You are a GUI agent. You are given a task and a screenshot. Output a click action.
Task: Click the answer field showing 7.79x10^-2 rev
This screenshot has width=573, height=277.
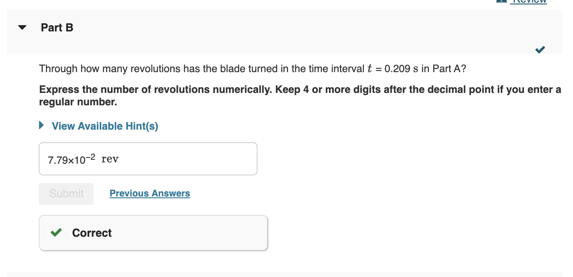pyautogui.click(x=148, y=158)
